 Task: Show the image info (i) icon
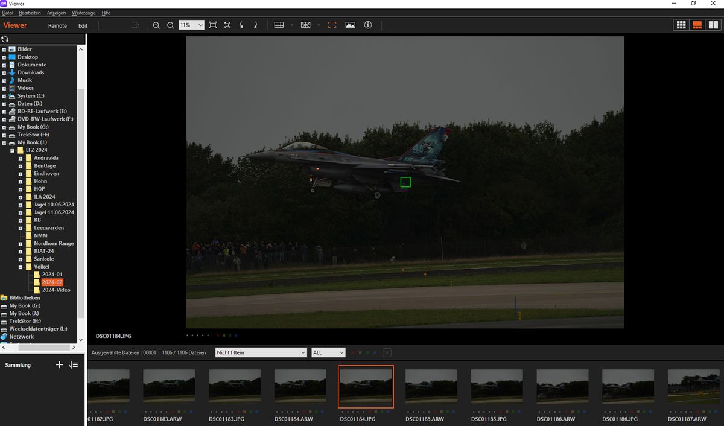coord(368,25)
